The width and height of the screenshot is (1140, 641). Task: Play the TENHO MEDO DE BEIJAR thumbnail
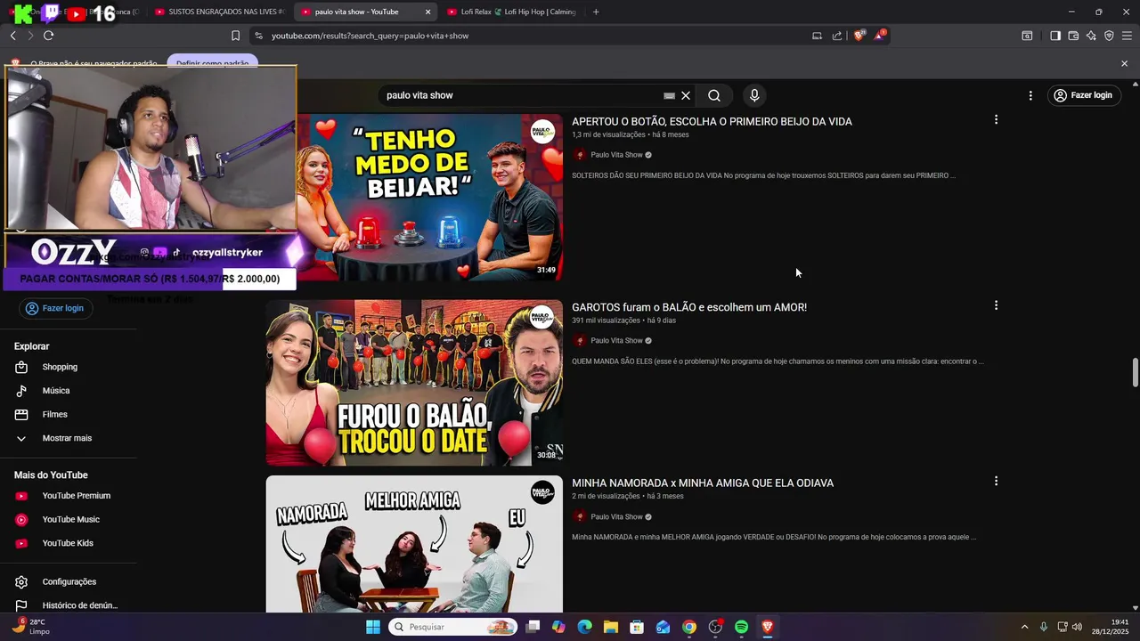tap(429, 197)
